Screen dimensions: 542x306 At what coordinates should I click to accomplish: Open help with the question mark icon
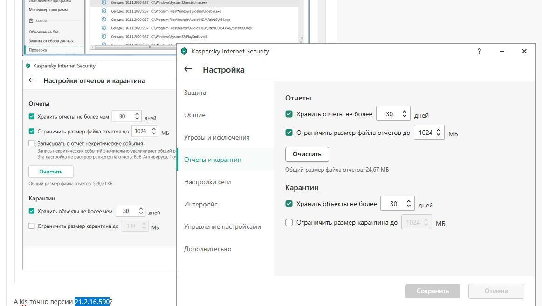pyautogui.click(x=479, y=51)
